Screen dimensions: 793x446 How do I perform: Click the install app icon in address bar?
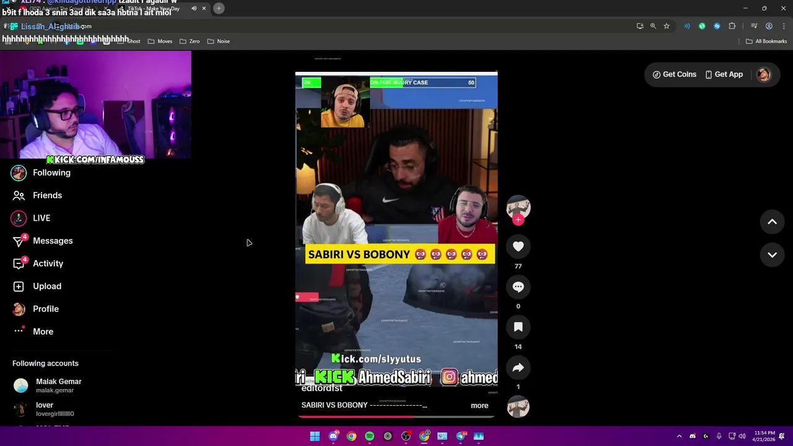(640, 26)
